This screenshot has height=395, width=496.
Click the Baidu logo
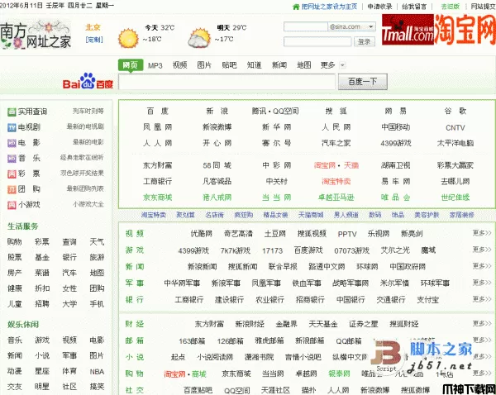88,81
